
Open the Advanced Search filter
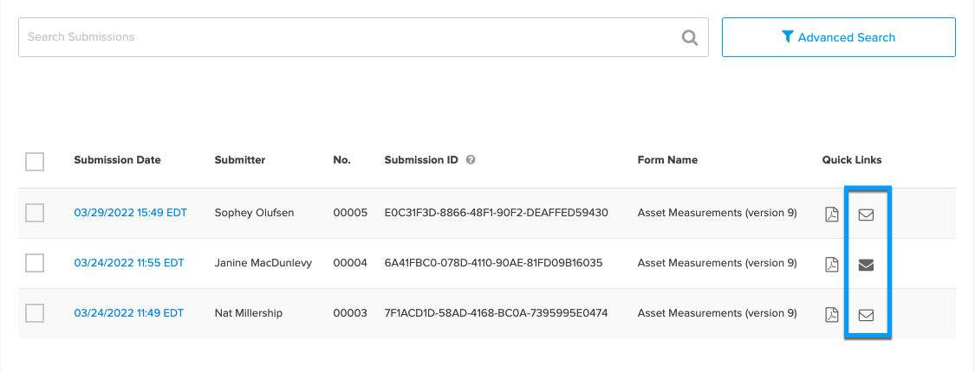tap(838, 37)
